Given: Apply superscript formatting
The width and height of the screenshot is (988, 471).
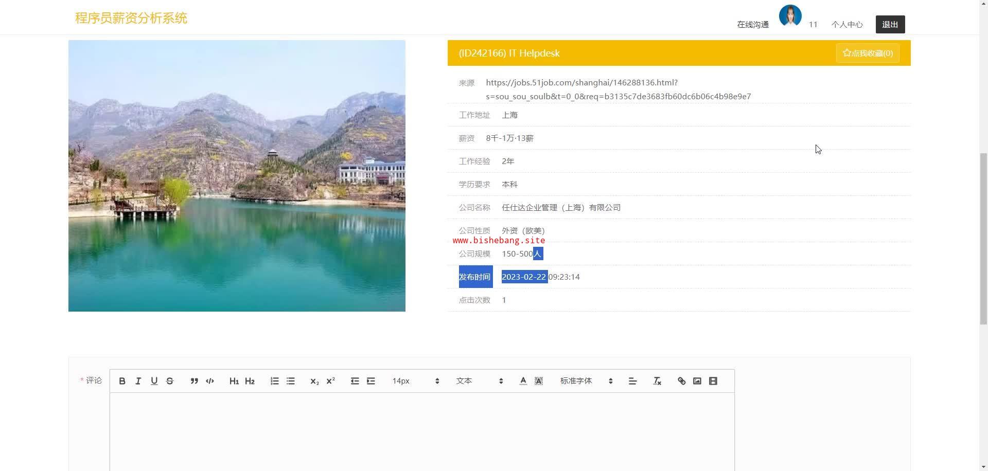Looking at the screenshot, I should (x=331, y=381).
